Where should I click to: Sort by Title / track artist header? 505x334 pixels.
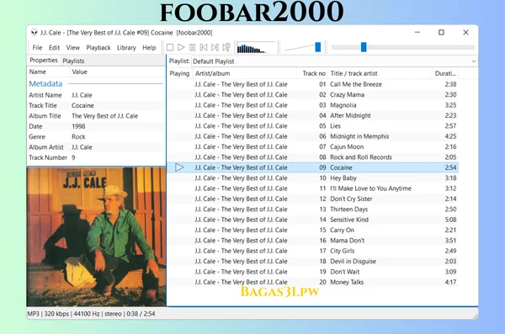coord(380,73)
